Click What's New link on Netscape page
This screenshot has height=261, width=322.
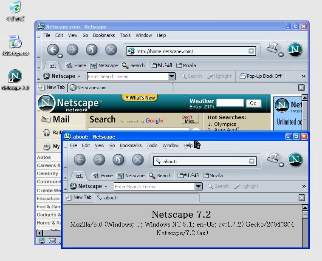[139, 98]
